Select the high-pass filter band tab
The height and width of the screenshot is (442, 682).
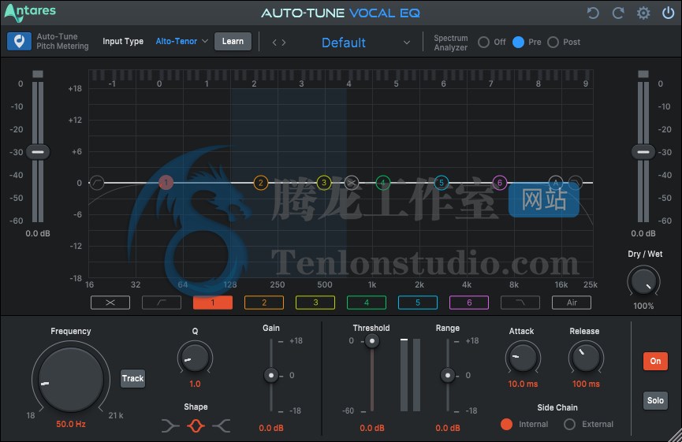click(x=162, y=303)
